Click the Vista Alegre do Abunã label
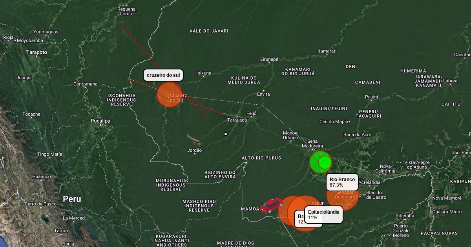The height and width of the screenshot is (247, 471). [417, 165]
